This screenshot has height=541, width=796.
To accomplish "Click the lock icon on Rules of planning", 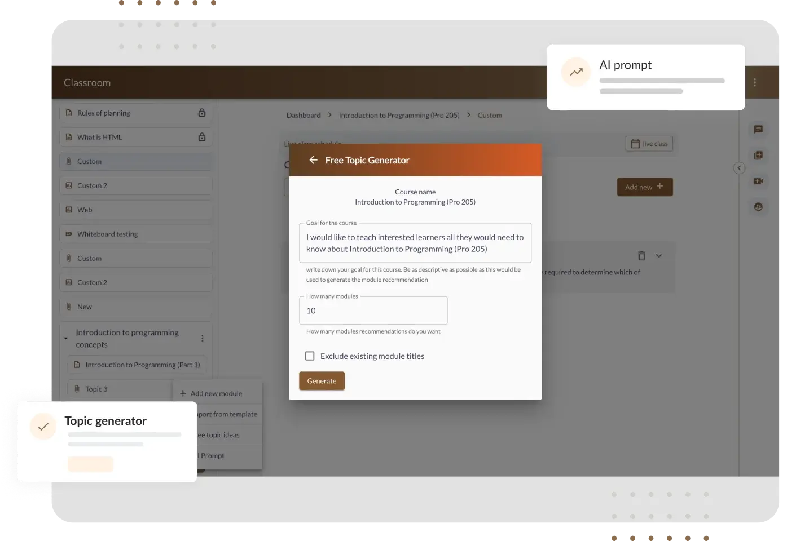I will 201,113.
